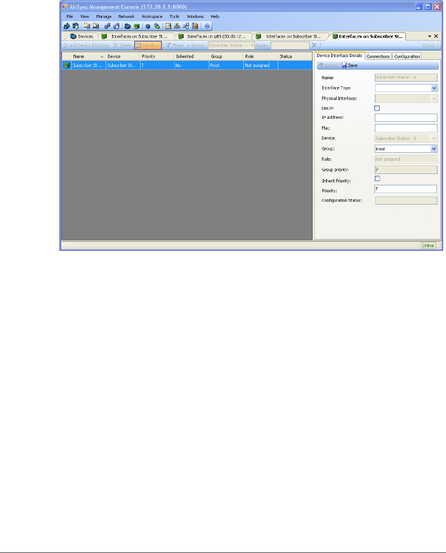Click the Online status indicator

point(428,245)
